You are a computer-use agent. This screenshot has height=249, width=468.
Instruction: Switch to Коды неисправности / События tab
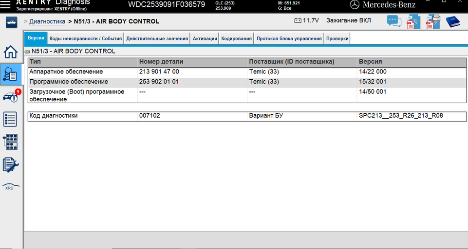coord(86,38)
